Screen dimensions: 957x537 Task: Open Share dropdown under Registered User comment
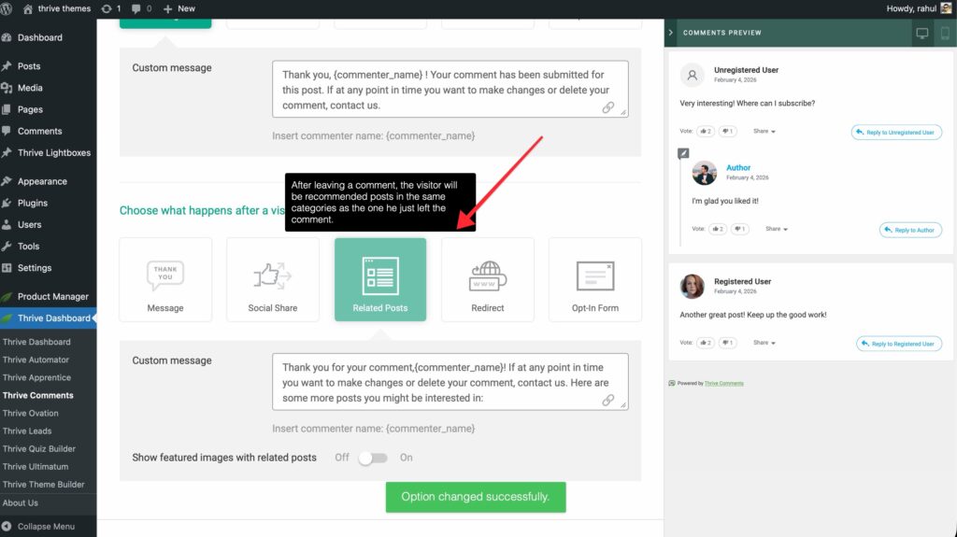pos(764,343)
